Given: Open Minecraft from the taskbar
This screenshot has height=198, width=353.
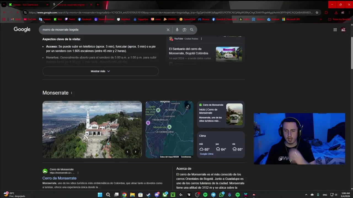Looking at the screenshot, I should coord(173,195).
